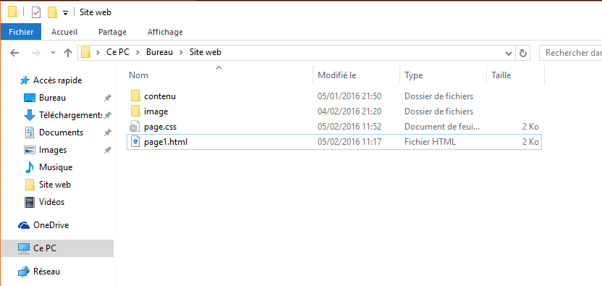Click Bureau in the address path
Screen dimensions: 602x286
coord(159,52)
